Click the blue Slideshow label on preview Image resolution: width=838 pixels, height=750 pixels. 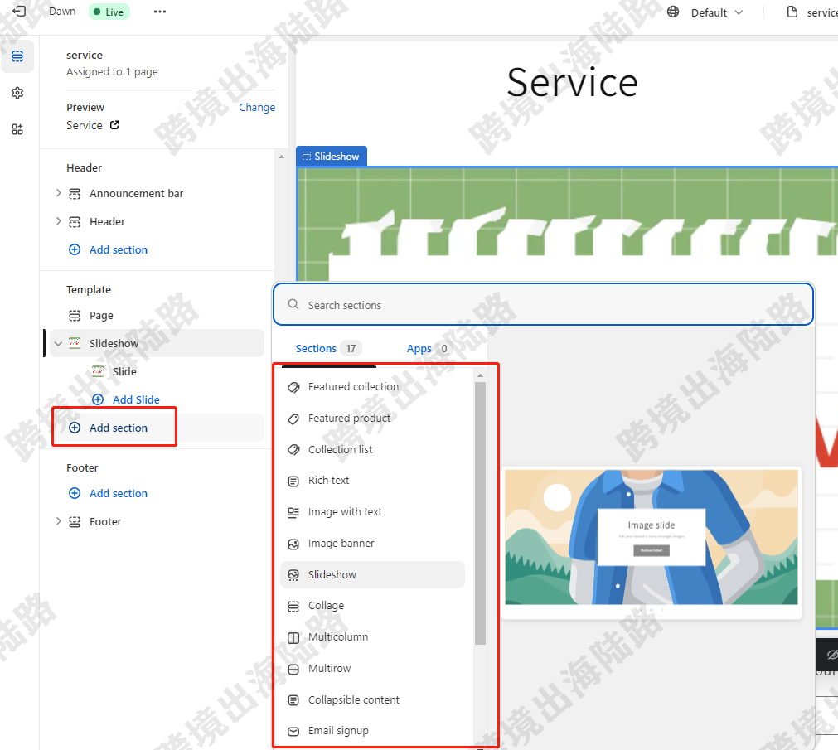tap(332, 156)
